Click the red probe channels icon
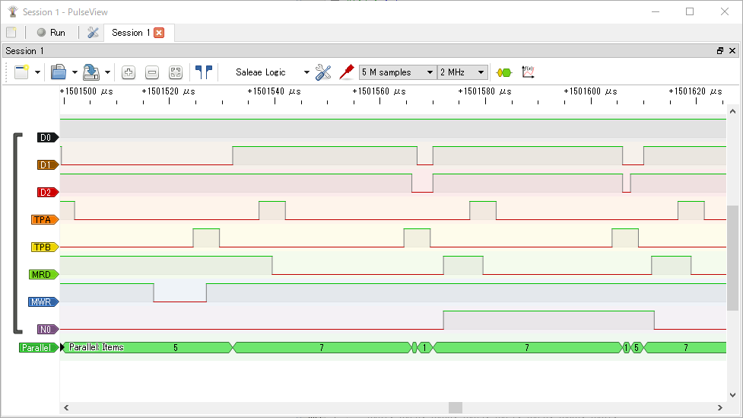Screen dimensions: 743x418 [x=347, y=72]
